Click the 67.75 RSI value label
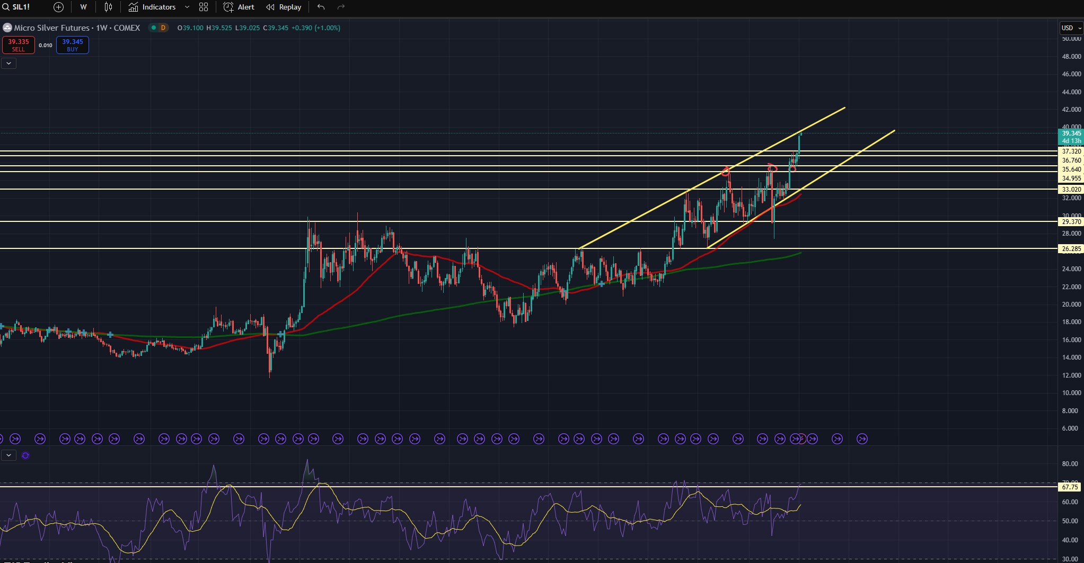 (x=1070, y=487)
